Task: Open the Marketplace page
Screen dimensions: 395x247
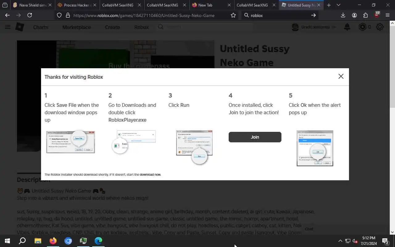Action: (x=77, y=27)
